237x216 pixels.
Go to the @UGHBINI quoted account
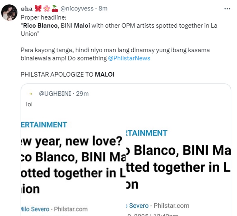click(x=54, y=93)
